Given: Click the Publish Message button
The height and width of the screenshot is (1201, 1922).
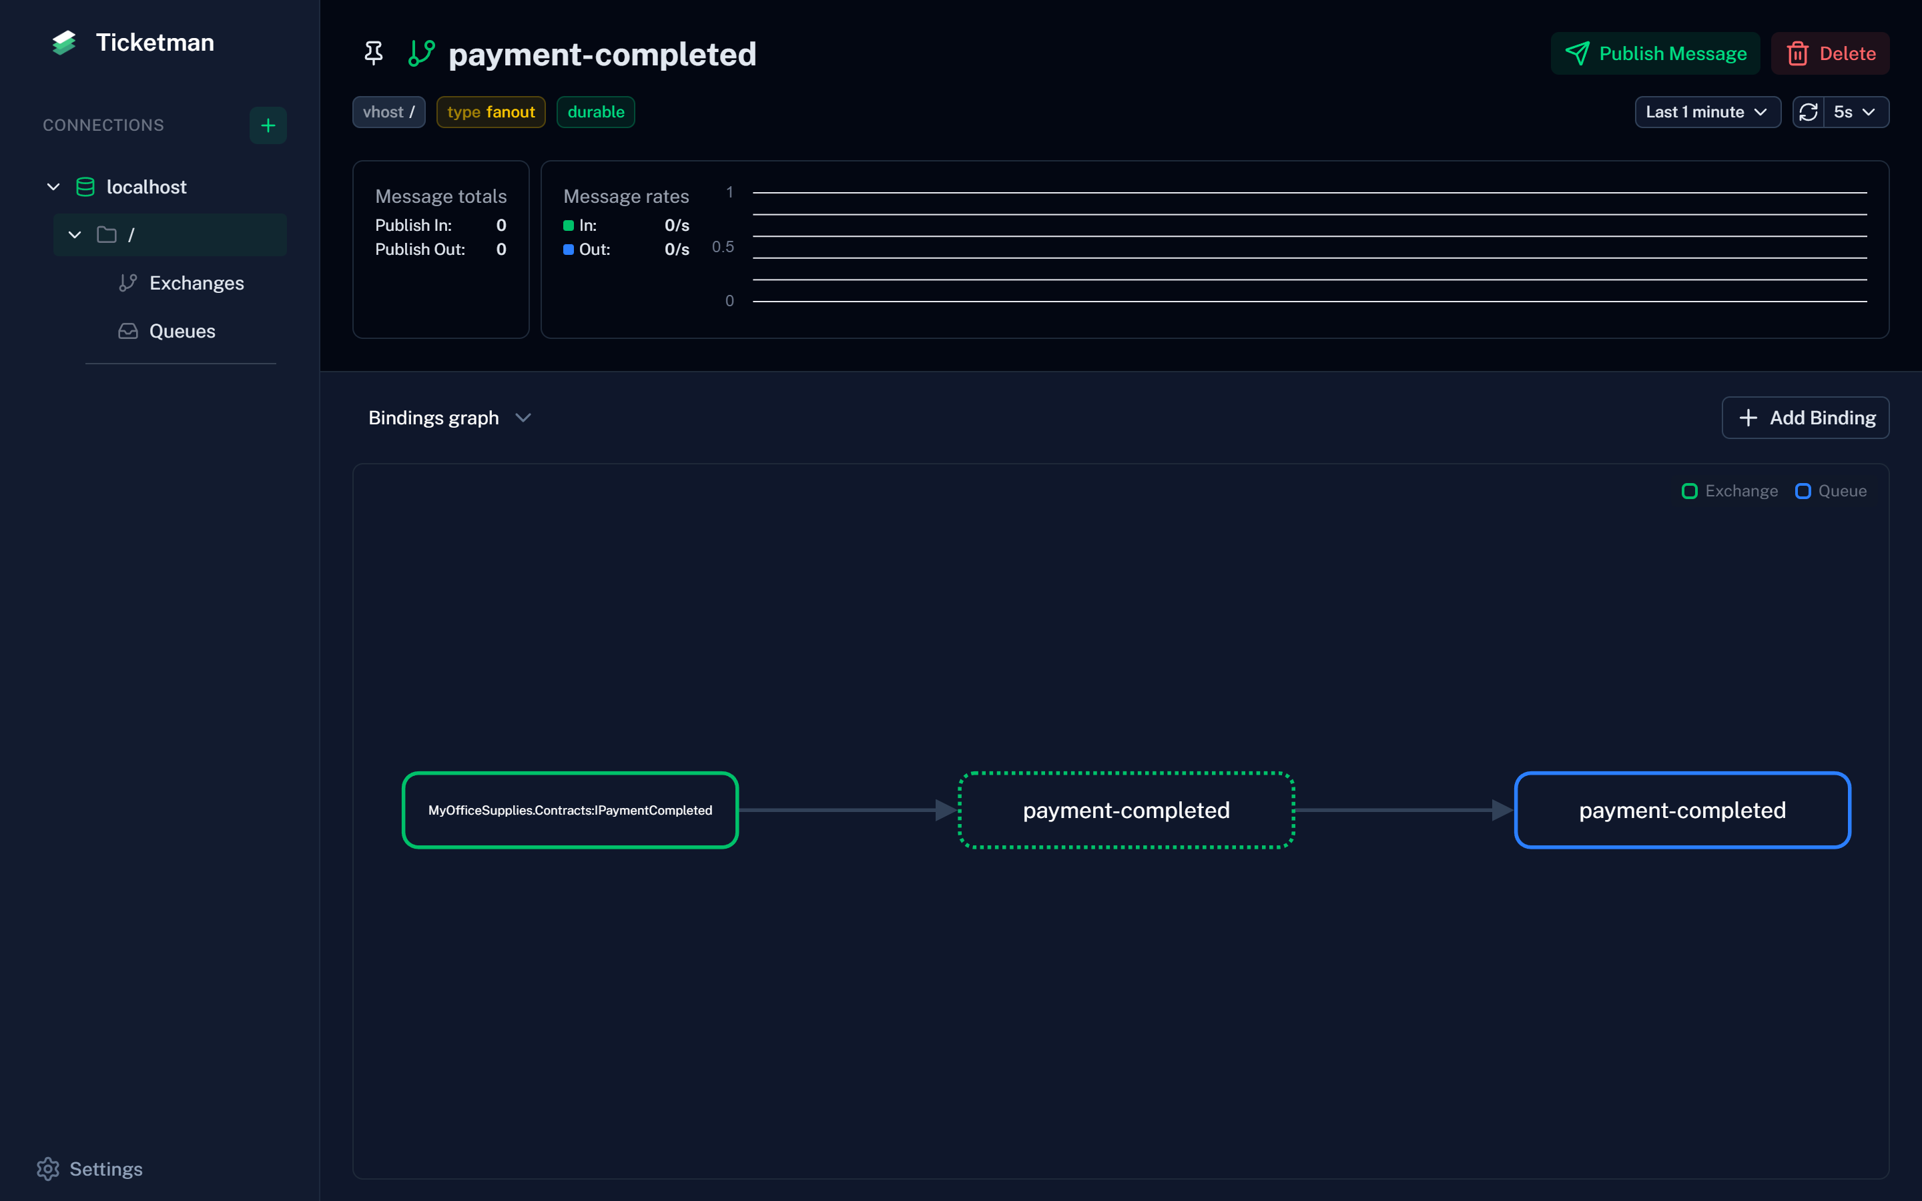Looking at the screenshot, I should 1655,53.
